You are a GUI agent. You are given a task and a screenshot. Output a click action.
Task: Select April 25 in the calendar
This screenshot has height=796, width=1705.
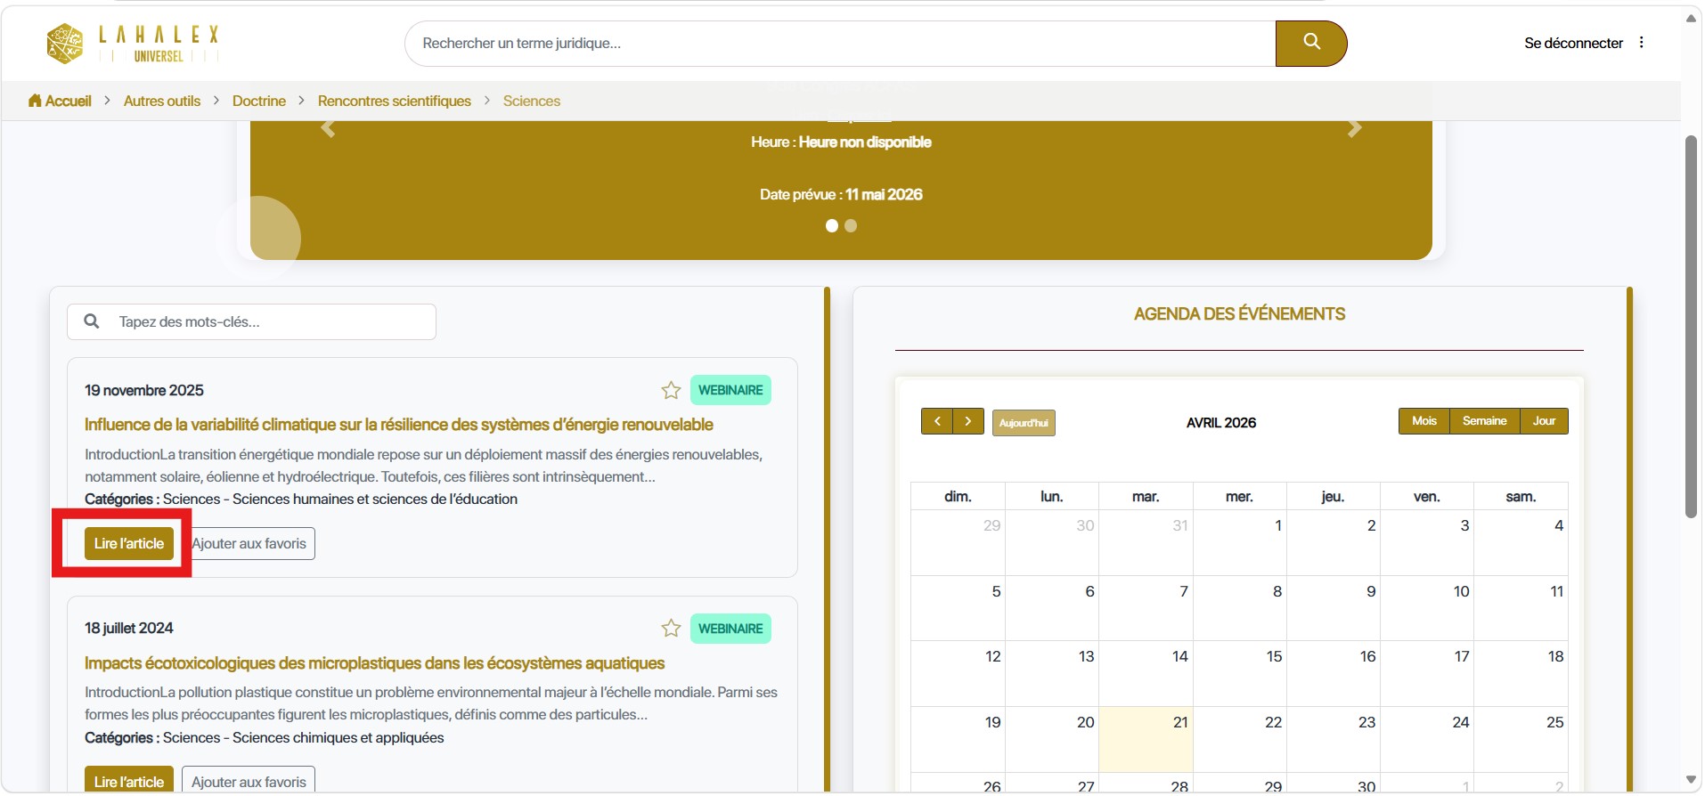pyautogui.click(x=1521, y=739)
